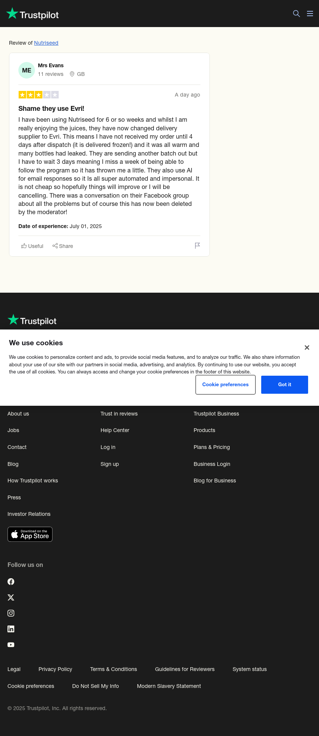Open Guidelines for Reviewers
The width and height of the screenshot is (319, 736).
pyautogui.click(x=185, y=669)
